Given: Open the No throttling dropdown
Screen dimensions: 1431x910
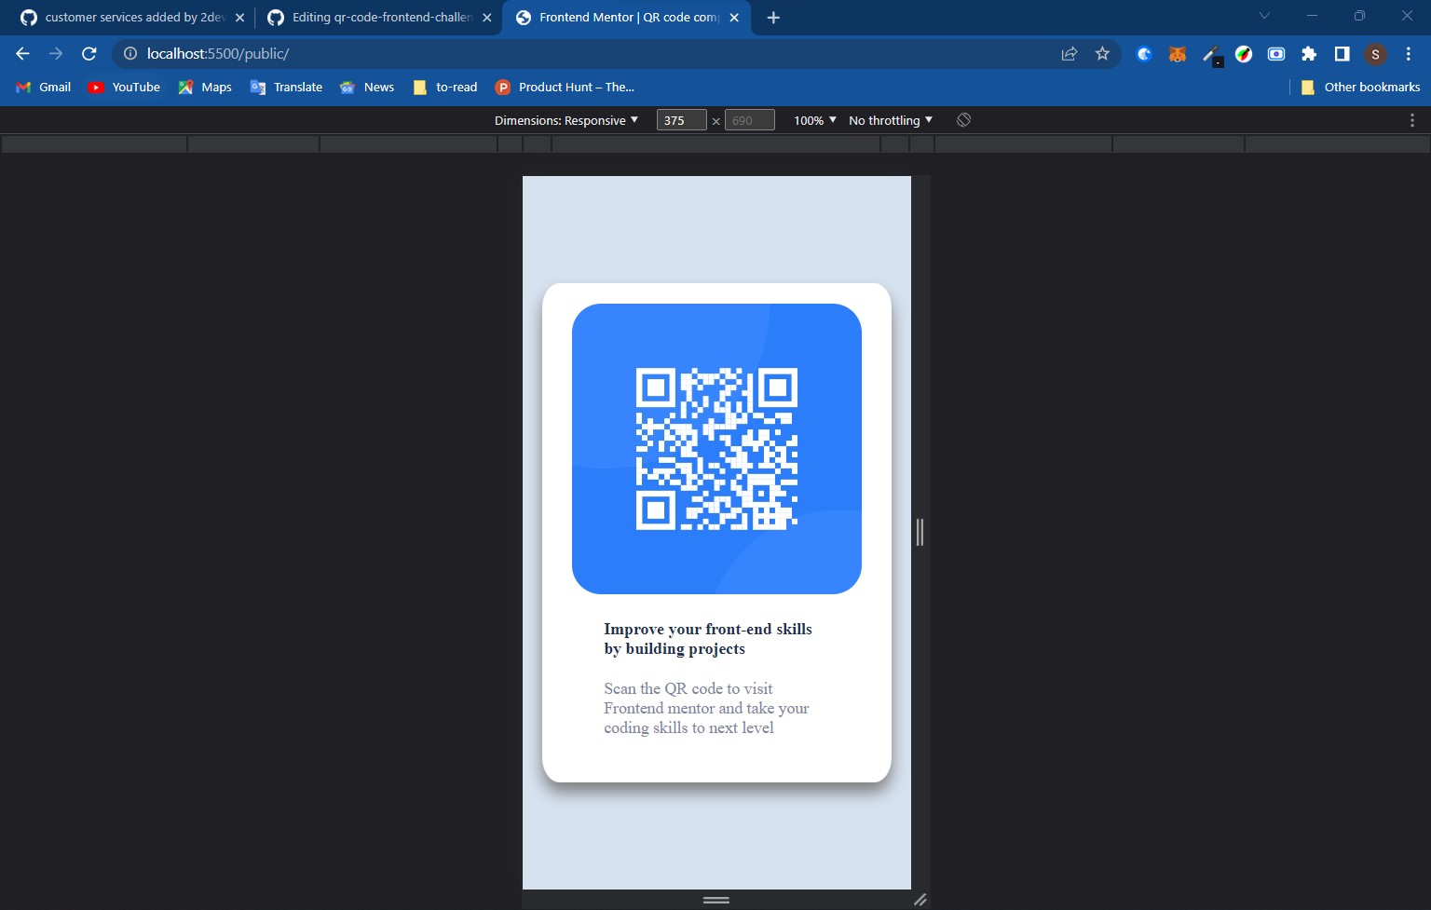Looking at the screenshot, I should 888,119.
